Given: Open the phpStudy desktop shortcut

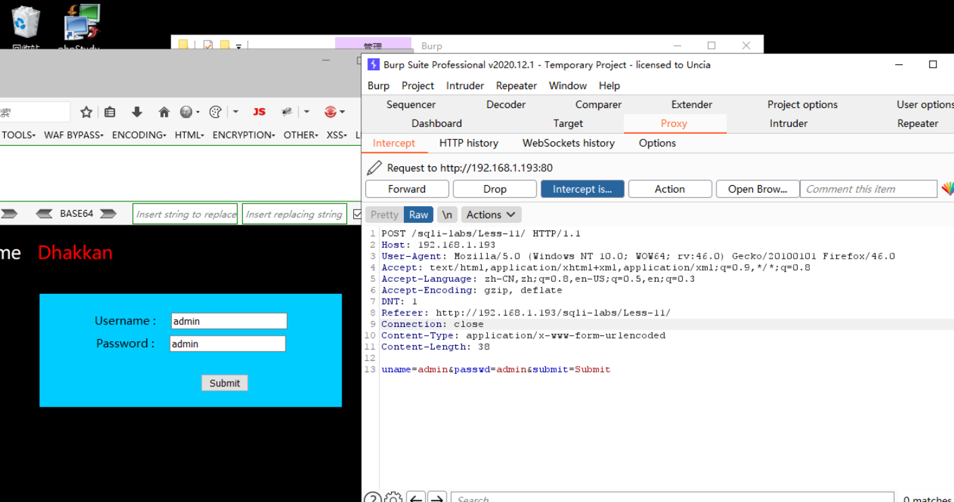Looking at the screenshot, I should [x=81, y=22].
